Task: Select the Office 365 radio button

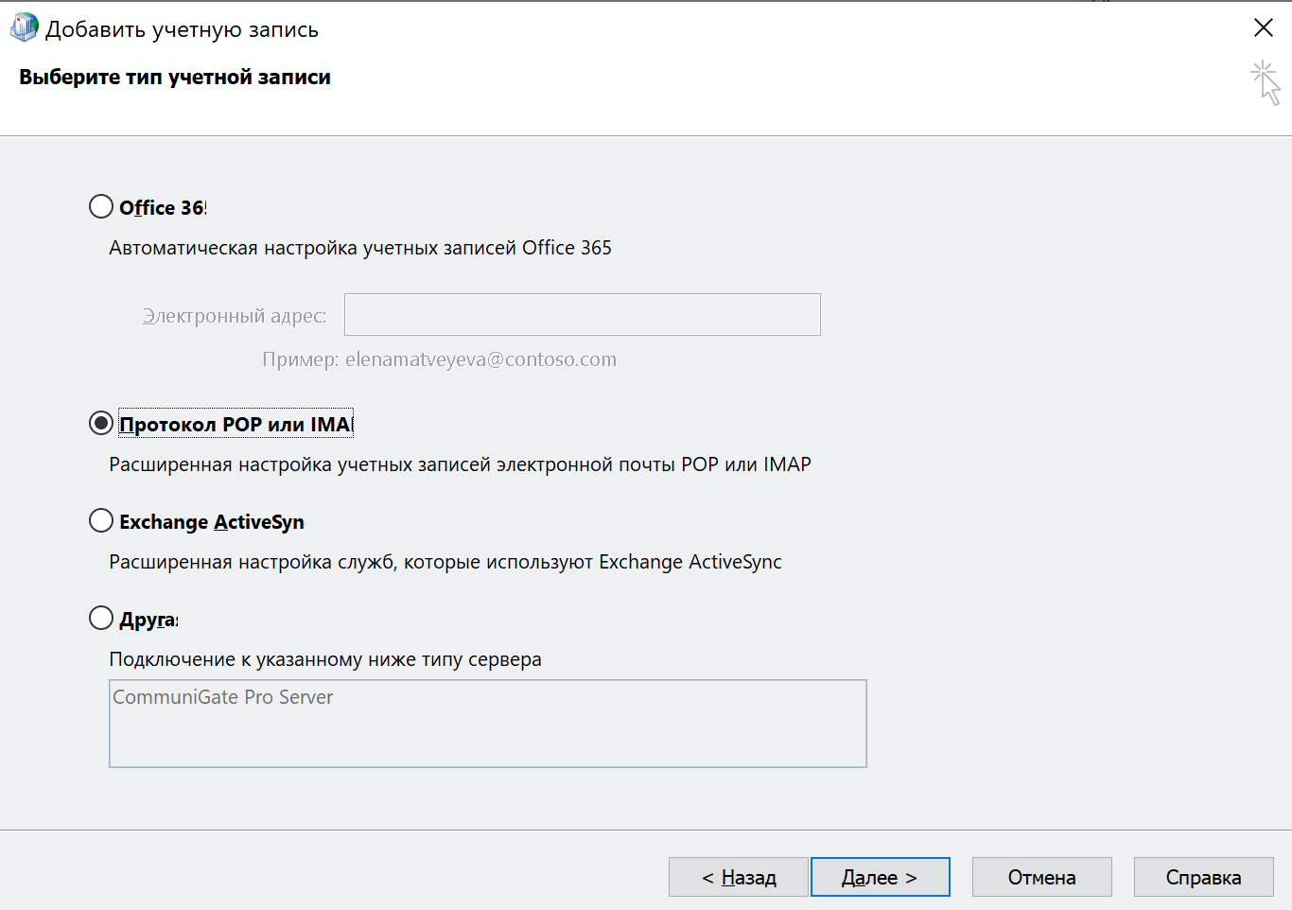Action: 101,206
